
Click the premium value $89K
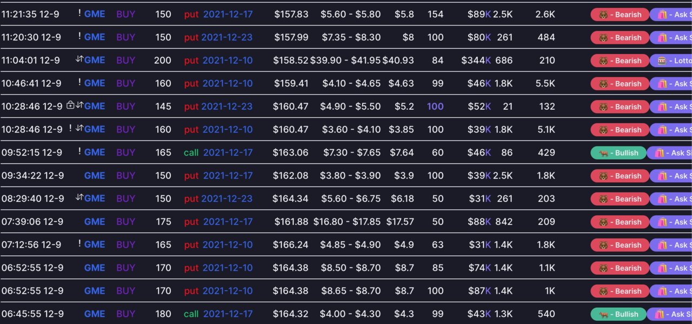coord(480,14)
